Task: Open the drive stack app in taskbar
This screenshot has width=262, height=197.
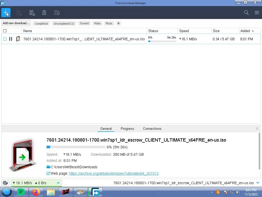Action: point(80,192)
